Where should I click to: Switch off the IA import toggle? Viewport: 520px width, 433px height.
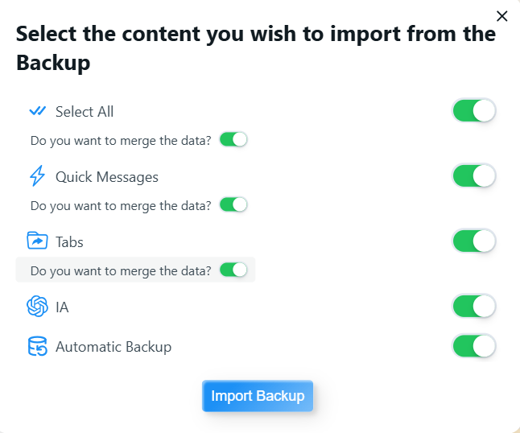click(474, 307)
